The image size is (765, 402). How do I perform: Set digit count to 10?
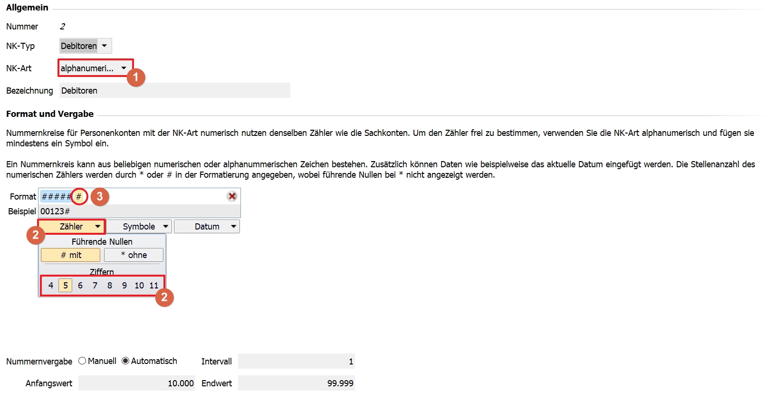(139, 286)
